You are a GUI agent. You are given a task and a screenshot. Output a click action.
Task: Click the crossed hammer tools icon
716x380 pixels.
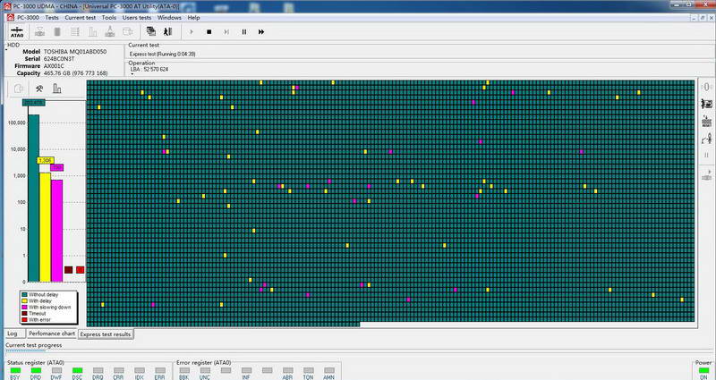click(x=39, y=89)
